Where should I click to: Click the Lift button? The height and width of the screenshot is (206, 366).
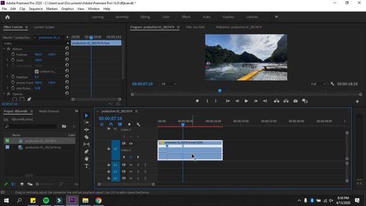click(277, 101)
